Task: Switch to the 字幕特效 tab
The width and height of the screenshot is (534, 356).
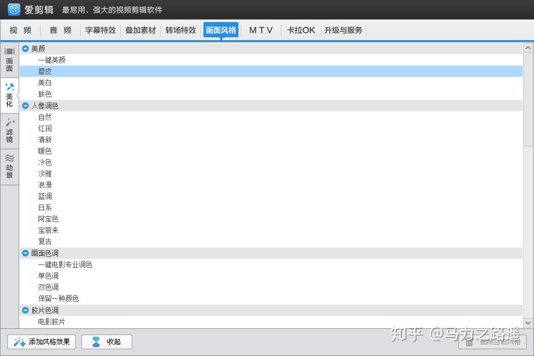Action: (100, 30)
